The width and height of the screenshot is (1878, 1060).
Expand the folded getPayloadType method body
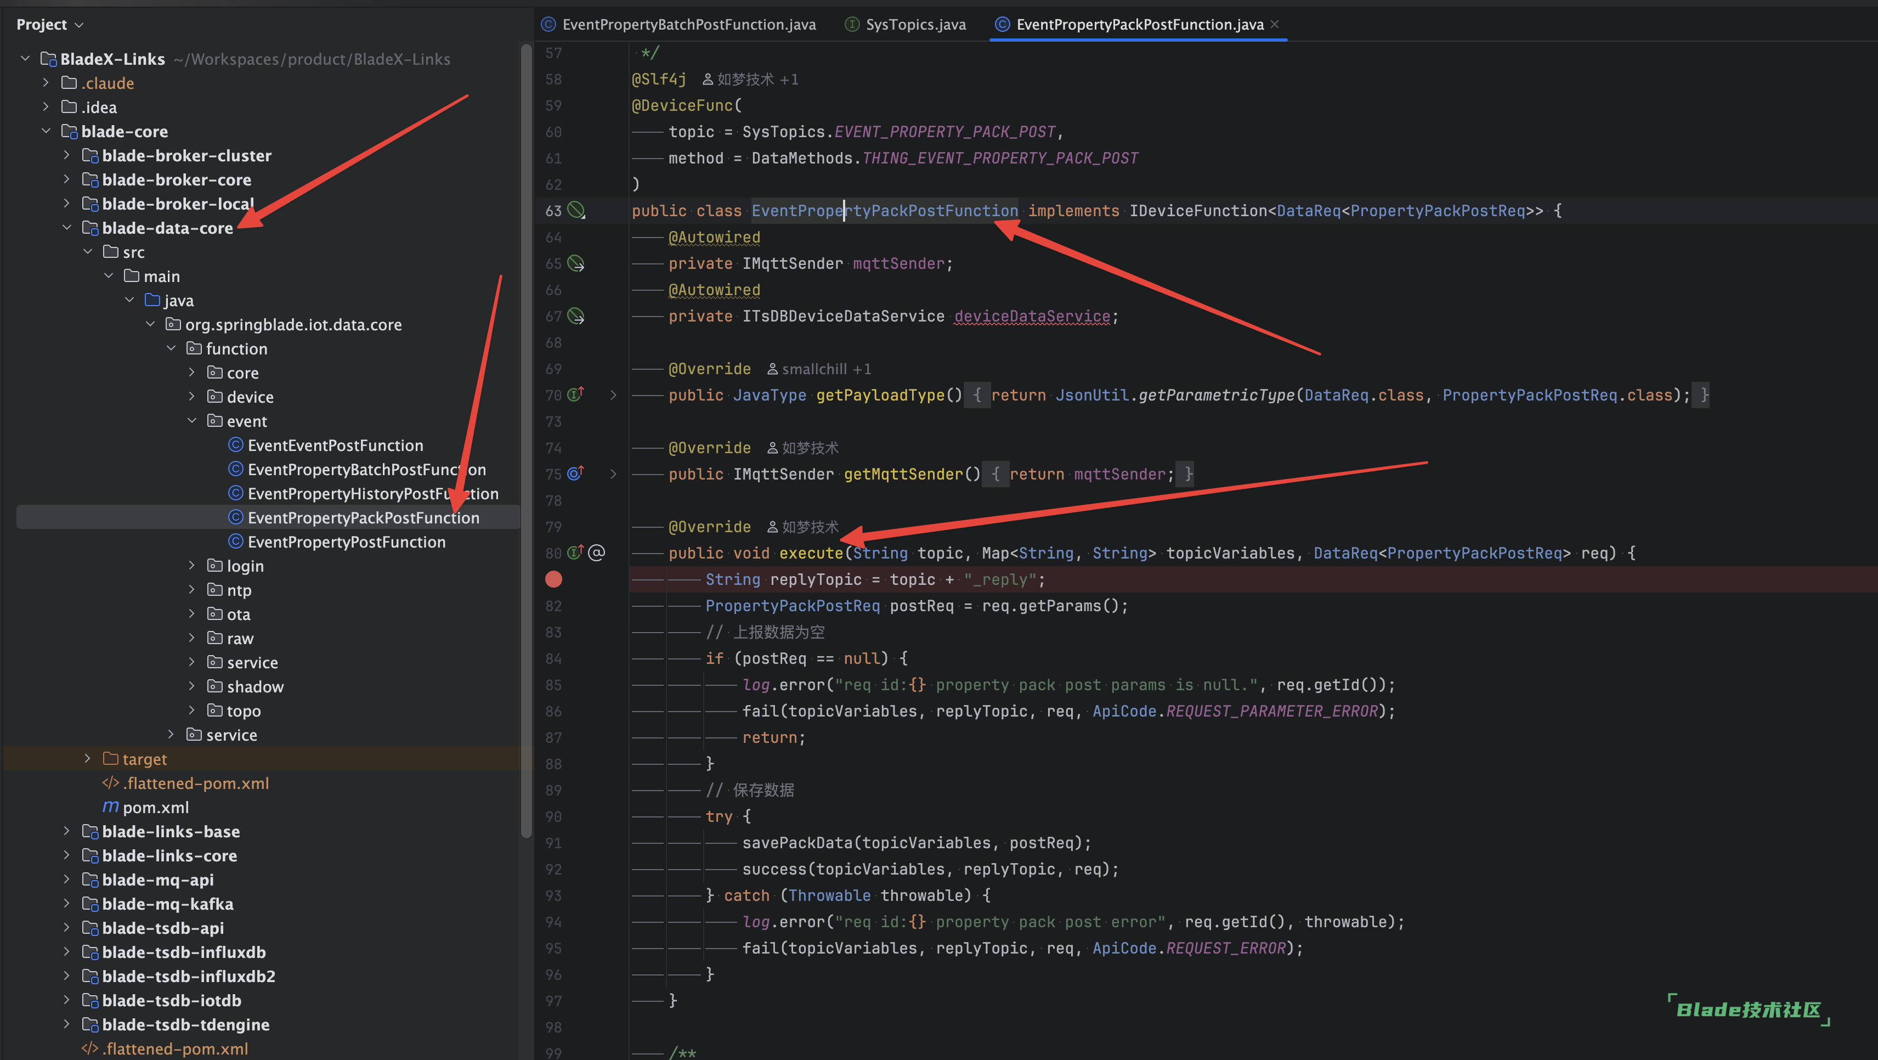[x=613, y=394]
